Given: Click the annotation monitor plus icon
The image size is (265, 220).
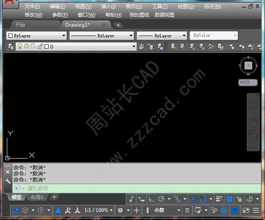Looking at the screenshot, I should pos(137,210).
